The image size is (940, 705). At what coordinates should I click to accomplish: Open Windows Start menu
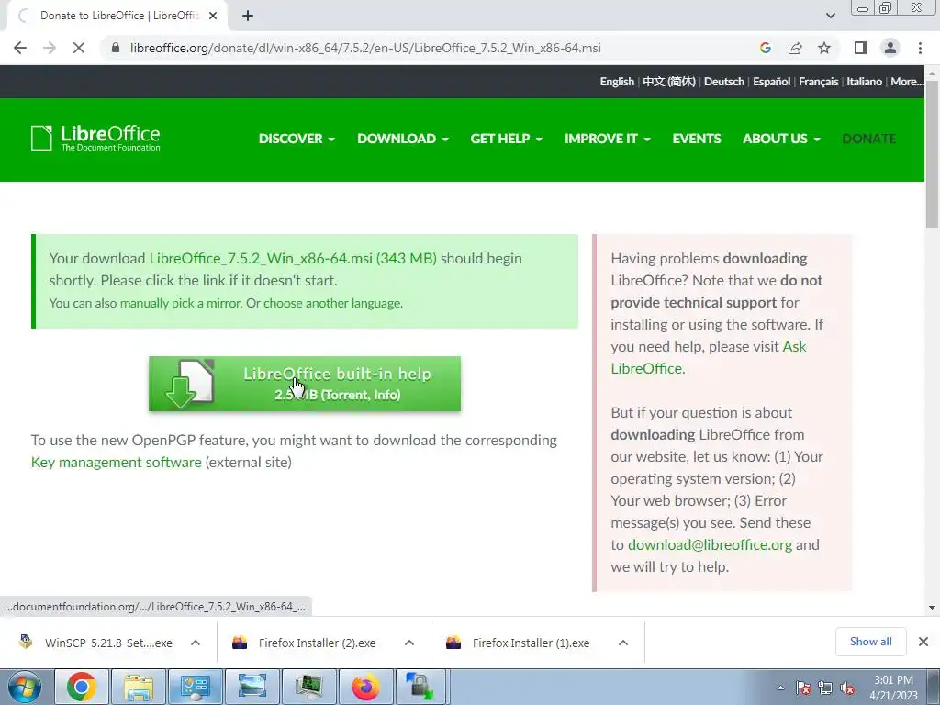pyautogui.click(x=24, y=687)
